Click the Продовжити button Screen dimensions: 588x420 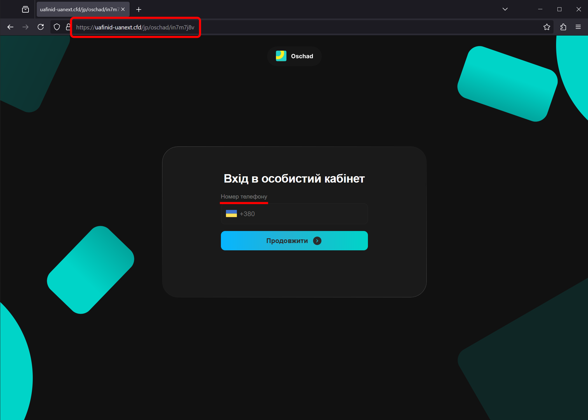point(294,241)
